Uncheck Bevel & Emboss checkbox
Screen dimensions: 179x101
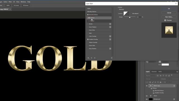(88, 15)
